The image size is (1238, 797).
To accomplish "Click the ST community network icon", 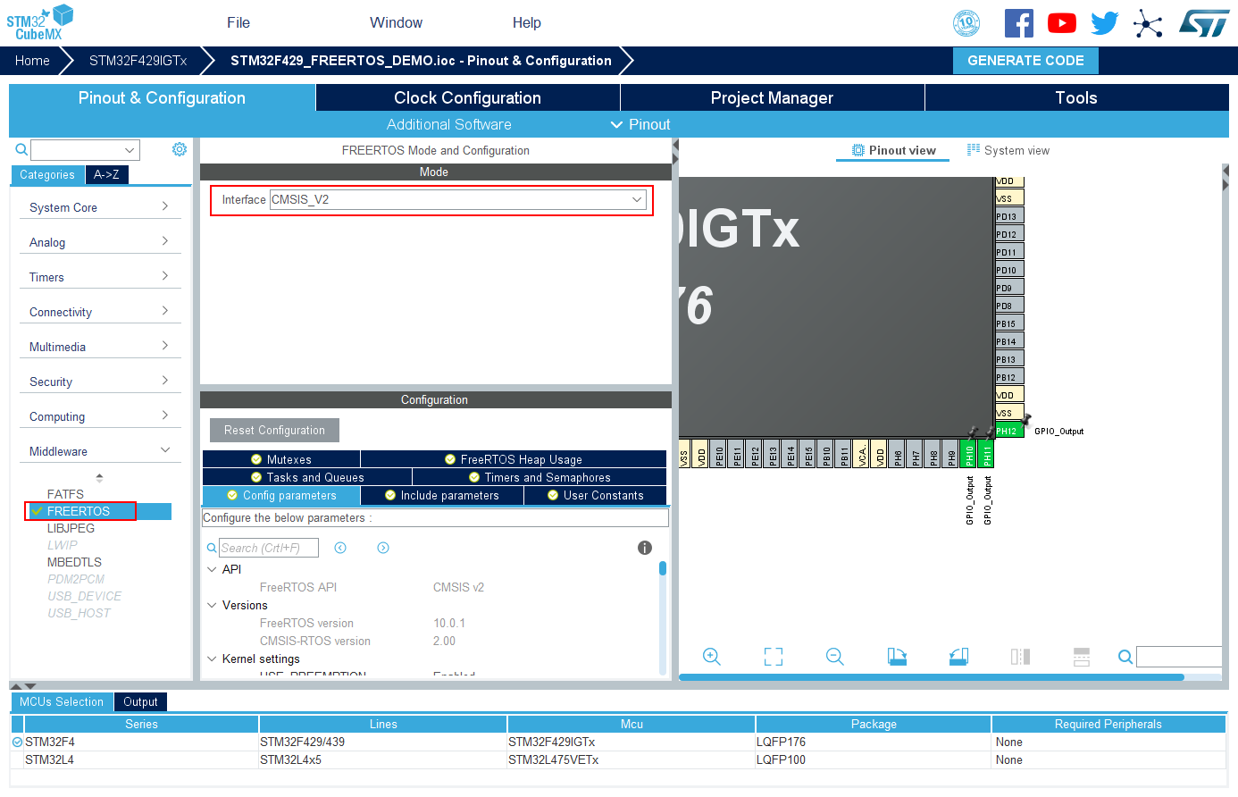I will pos(1148,23).
